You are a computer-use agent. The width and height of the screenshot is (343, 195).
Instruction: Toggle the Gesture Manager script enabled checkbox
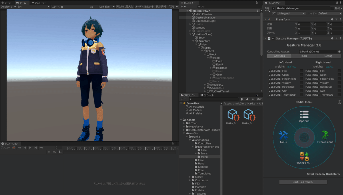pos(273,39)
